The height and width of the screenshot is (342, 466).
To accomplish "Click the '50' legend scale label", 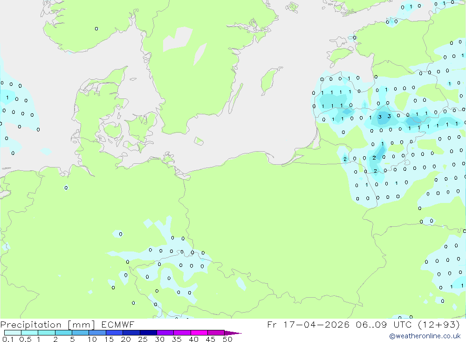I will (x=227, y=339).
